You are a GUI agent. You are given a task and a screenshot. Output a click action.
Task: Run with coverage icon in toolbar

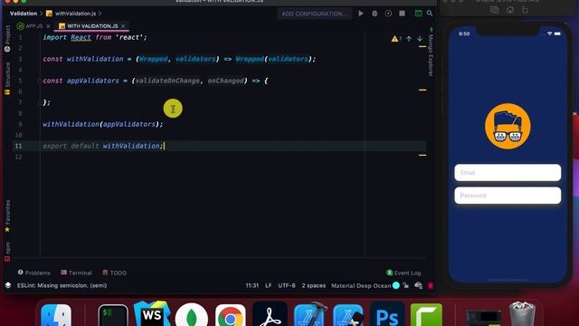click(x=388, y=14)
